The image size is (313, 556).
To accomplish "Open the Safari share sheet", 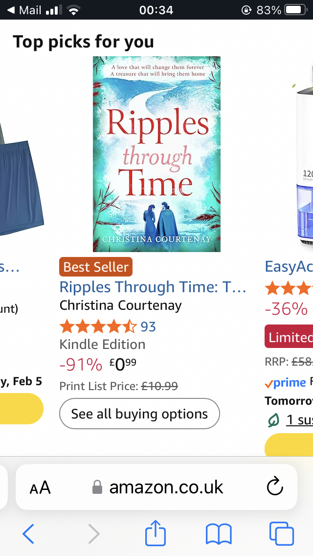I will [x=156, y=533].
